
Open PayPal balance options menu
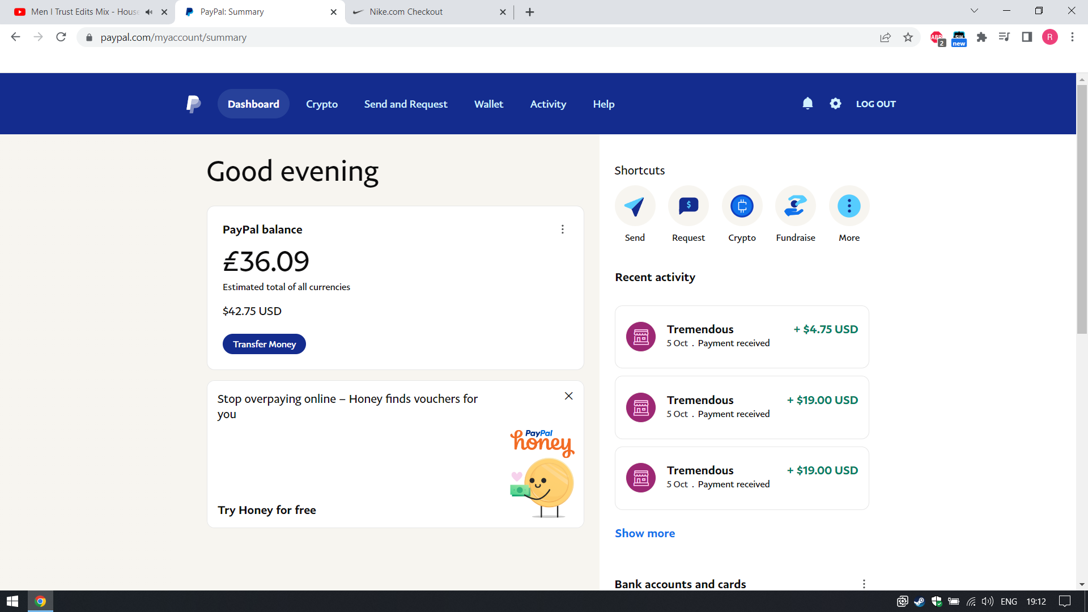pyautogui.click(x=562, y=229)
